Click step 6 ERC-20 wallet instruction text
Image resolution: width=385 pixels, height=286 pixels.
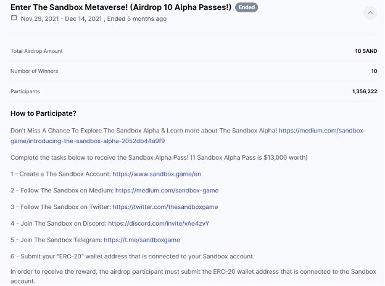pos(133,256)
